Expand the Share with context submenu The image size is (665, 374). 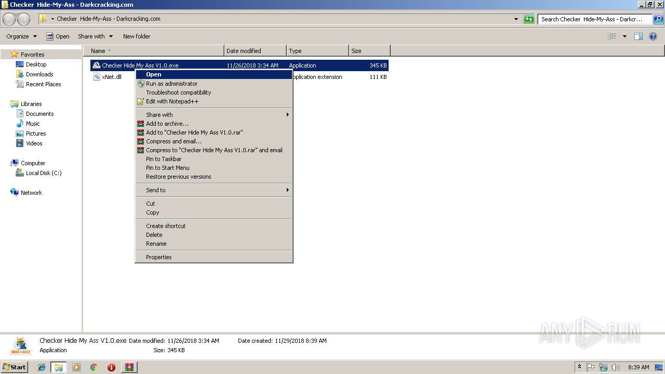[214, 115]
